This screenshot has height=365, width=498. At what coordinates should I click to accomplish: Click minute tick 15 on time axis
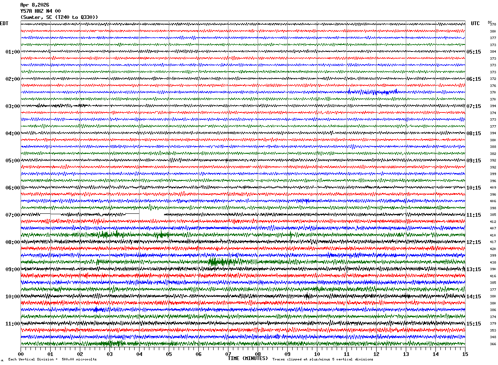(465, 354)
